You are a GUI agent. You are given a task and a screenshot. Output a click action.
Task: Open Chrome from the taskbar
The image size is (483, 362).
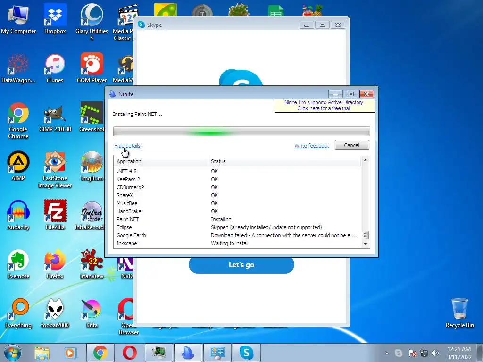pos(100,353)
